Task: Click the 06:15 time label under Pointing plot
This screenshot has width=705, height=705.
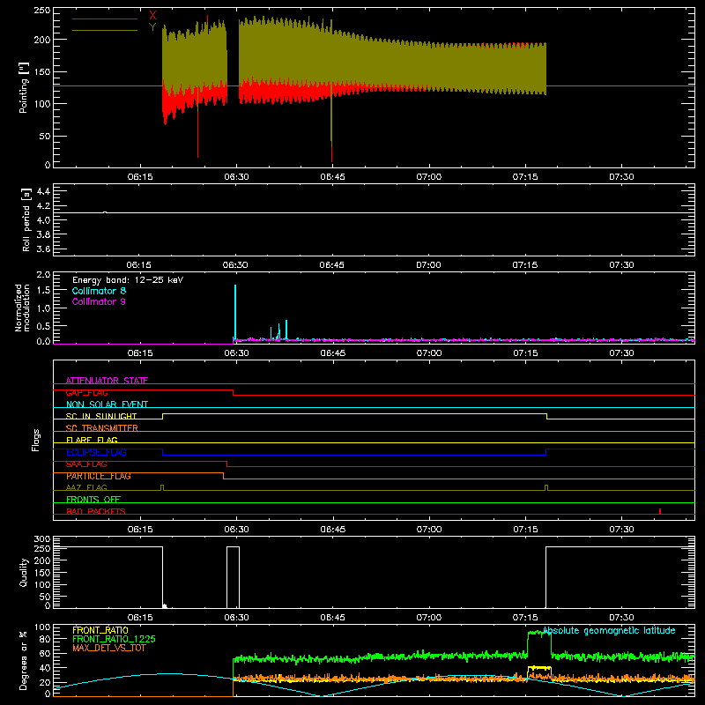Action: [x=140, y=177]
